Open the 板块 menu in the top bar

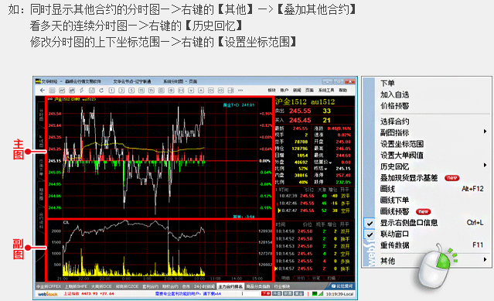click(x=272, y=91)
